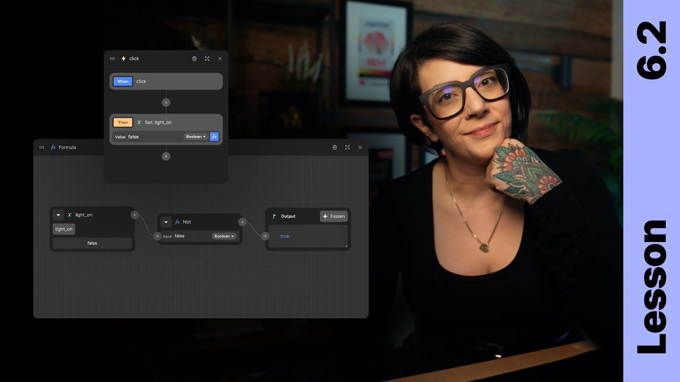Viewport: 680px width, 382px height.
Task: Select the When trigger badge
Action: [x=123, y=81]
